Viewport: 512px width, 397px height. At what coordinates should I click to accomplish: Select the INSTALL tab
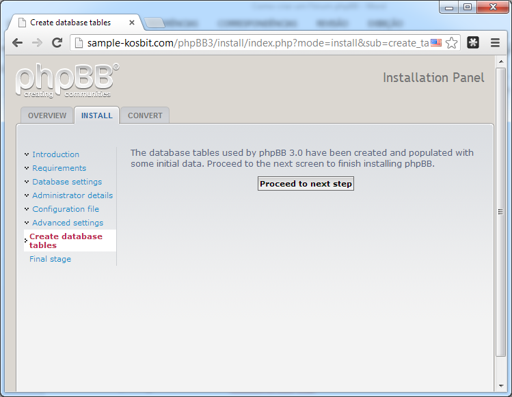click(96, 115)
